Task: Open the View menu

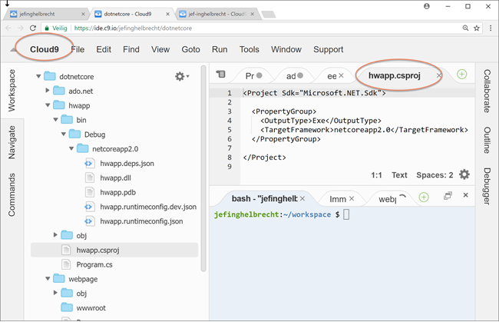Action: pyautogui.click(x=160, y=49)
